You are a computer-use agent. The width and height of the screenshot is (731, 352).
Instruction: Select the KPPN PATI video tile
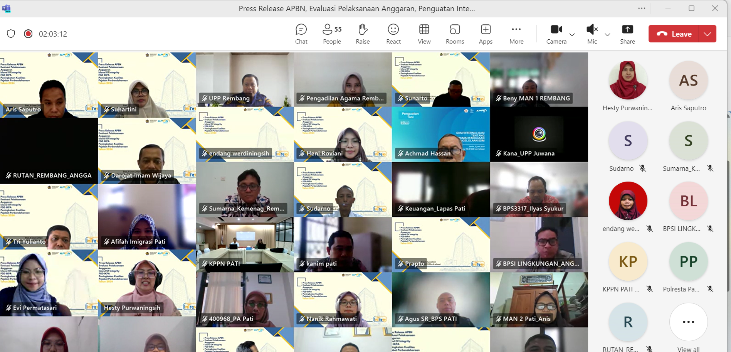[245, 244]
